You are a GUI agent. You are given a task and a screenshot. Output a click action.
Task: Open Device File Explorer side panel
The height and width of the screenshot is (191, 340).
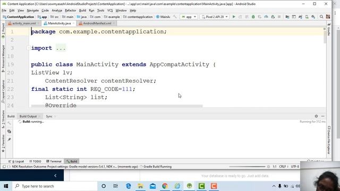(x=329, y=140)
